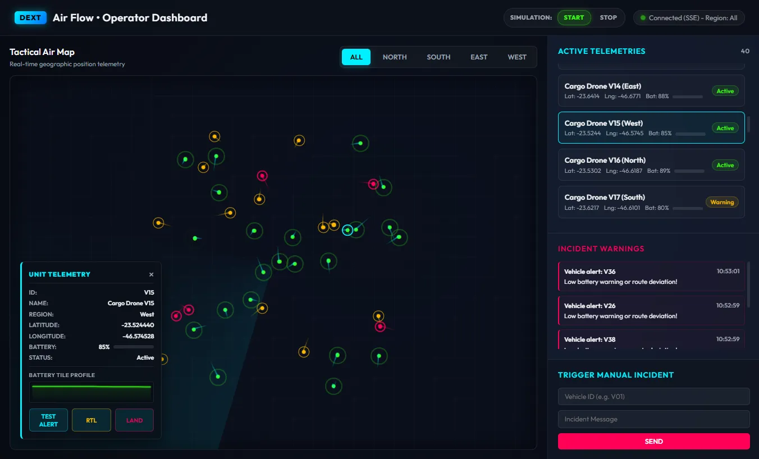Click the telemetry count 40
The height and width of the screenshot is (459, 759).
point(745,51)
